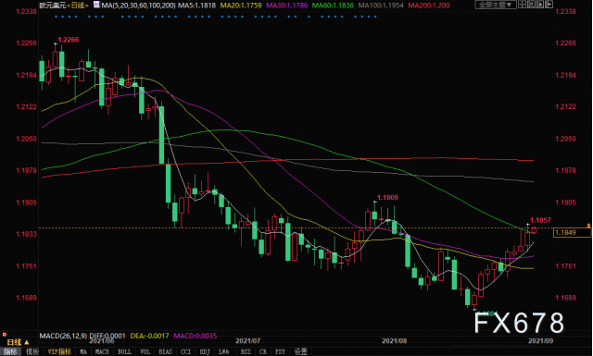Click the play replay icon
The image size is (593, 356).
click(x=539, y=5)
